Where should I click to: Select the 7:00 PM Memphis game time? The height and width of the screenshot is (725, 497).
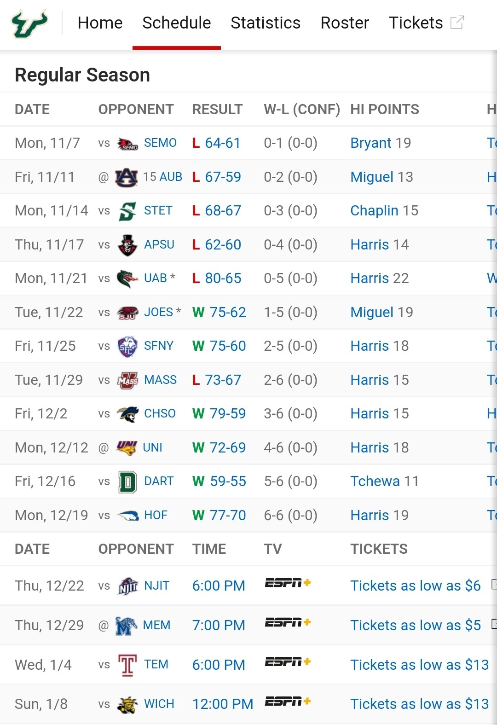click(x=219, y=626)
